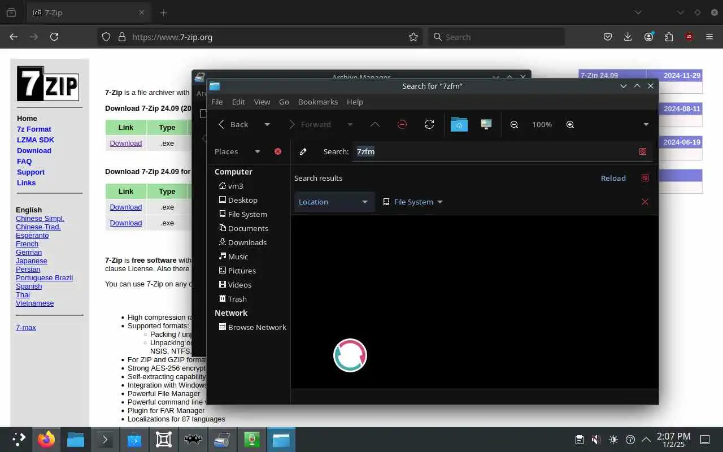Open the Places sidebar selector

[237, 151]
